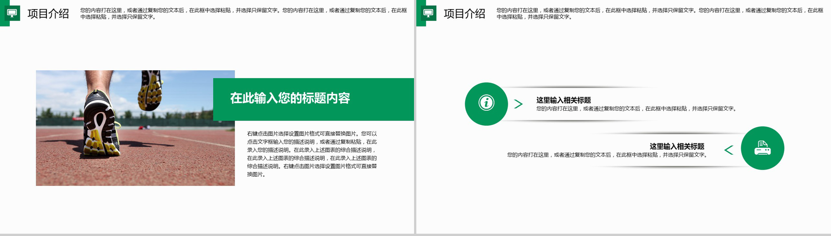The width and height of the screenshot is (831, 236).
Task: Click '这里输入相关标题' beside the info icon
Action: pyautogui.click(x=563, y=100)
